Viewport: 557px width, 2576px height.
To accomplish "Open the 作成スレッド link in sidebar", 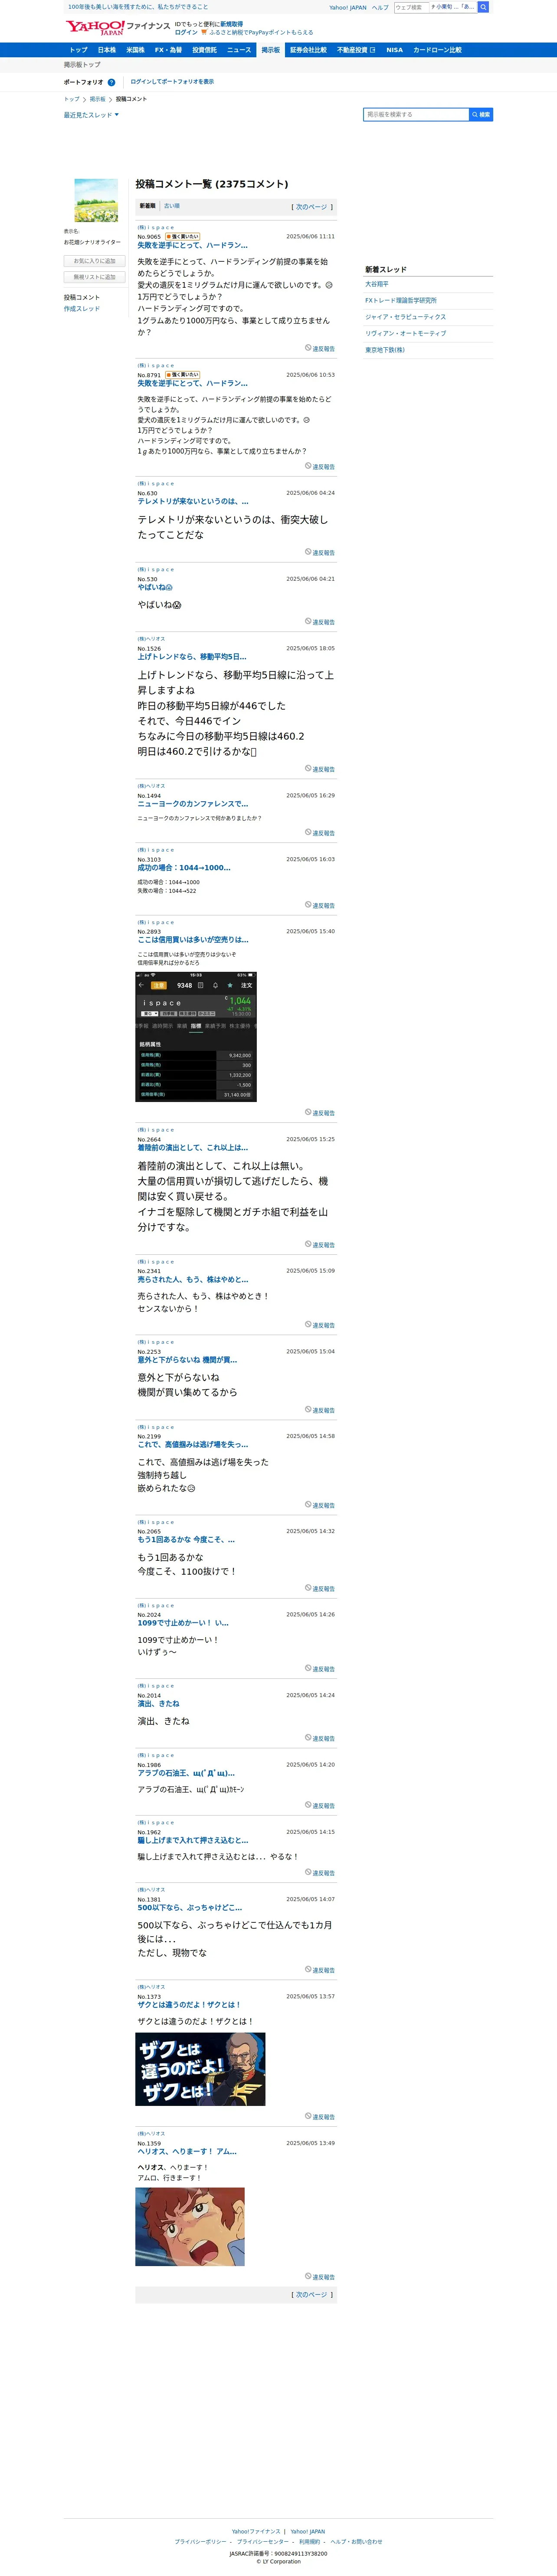I will pyautogui.click(x=82, y=309).
